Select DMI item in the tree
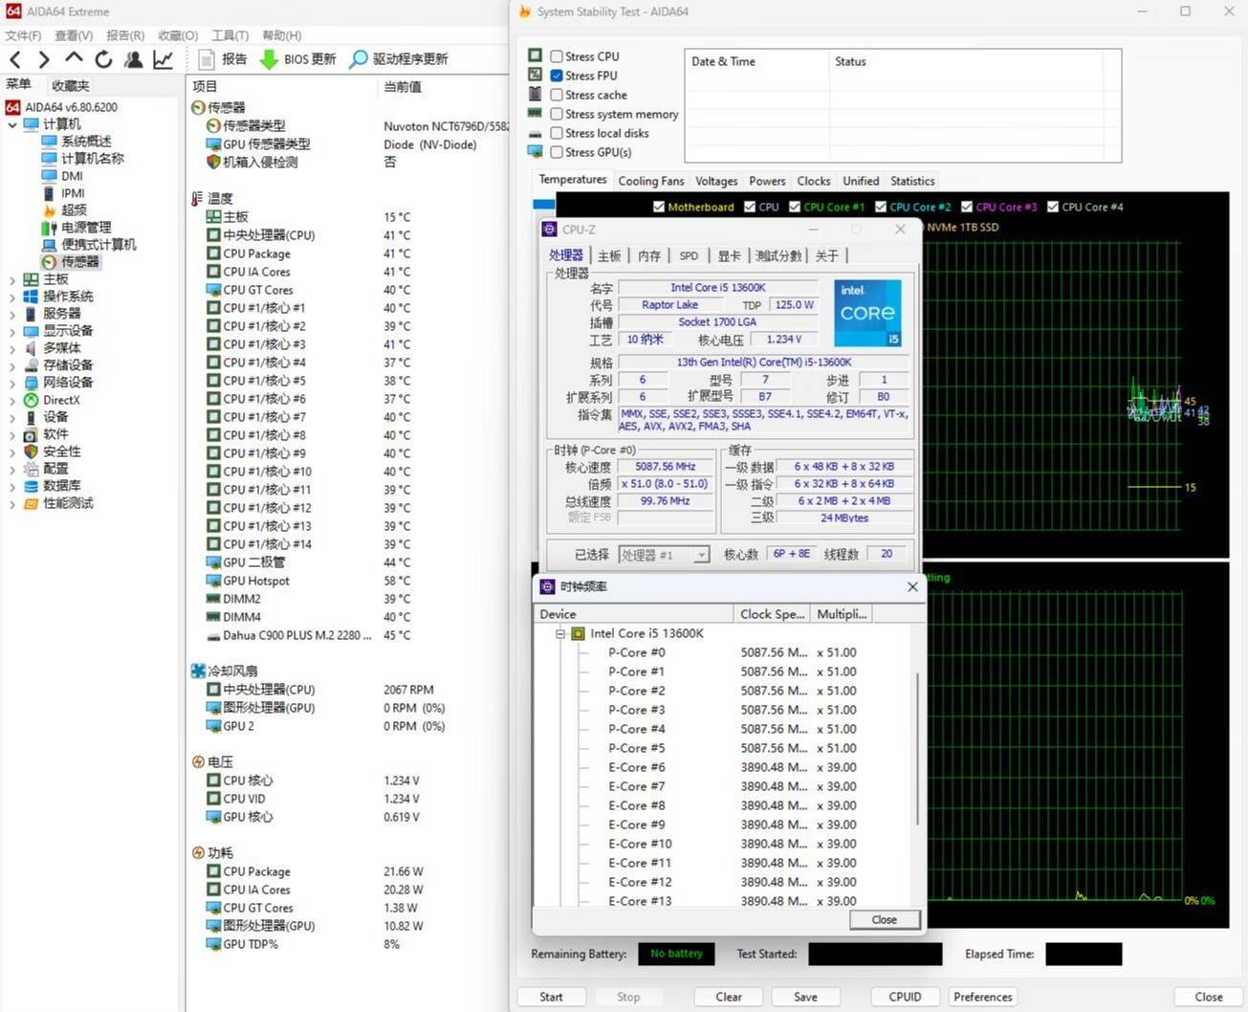 [72, 176]
